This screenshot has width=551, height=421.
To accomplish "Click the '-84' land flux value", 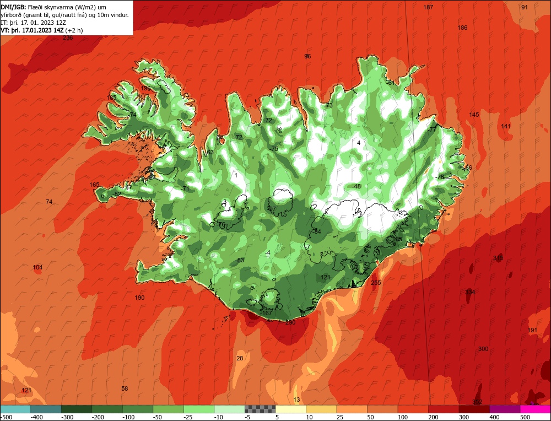I will [317, 231].
